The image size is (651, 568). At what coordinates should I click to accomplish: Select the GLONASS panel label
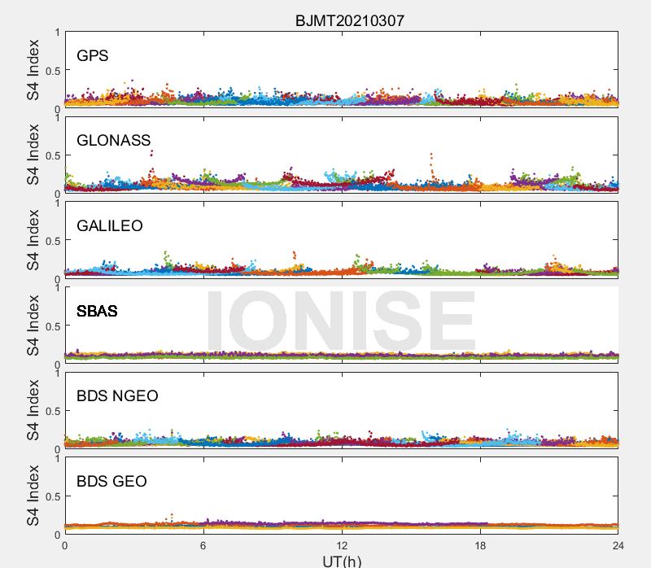pos(114,140)
